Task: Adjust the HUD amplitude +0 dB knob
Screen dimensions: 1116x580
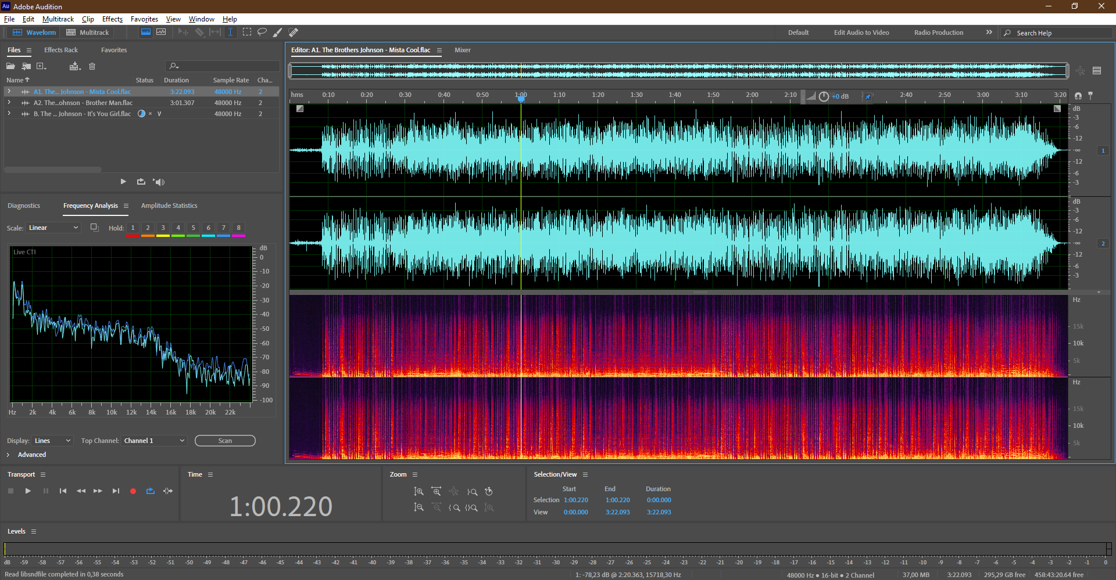Action: point(824,96)
